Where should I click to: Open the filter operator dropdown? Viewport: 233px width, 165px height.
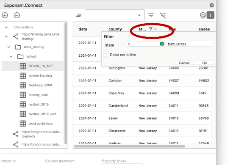point(145,44)
